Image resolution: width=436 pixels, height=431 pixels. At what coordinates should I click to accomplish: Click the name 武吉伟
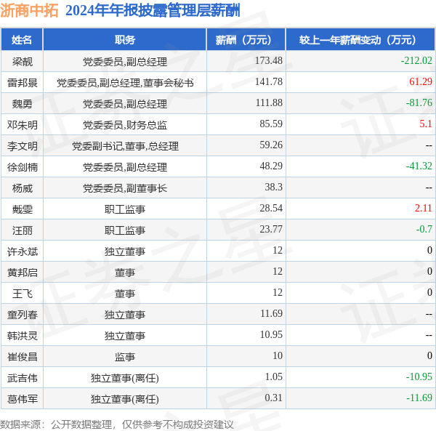pyautogui.click(x=23, y=378)
